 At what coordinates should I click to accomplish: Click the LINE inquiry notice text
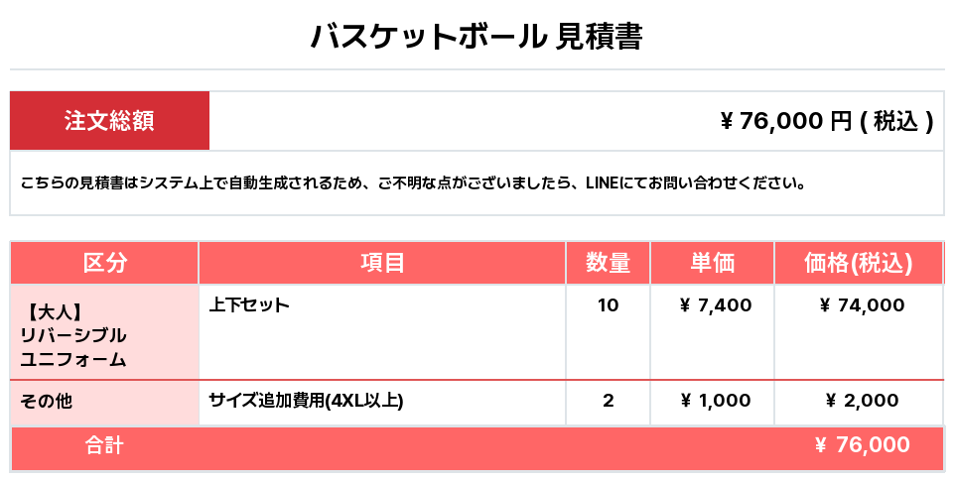tap(413, 182)
